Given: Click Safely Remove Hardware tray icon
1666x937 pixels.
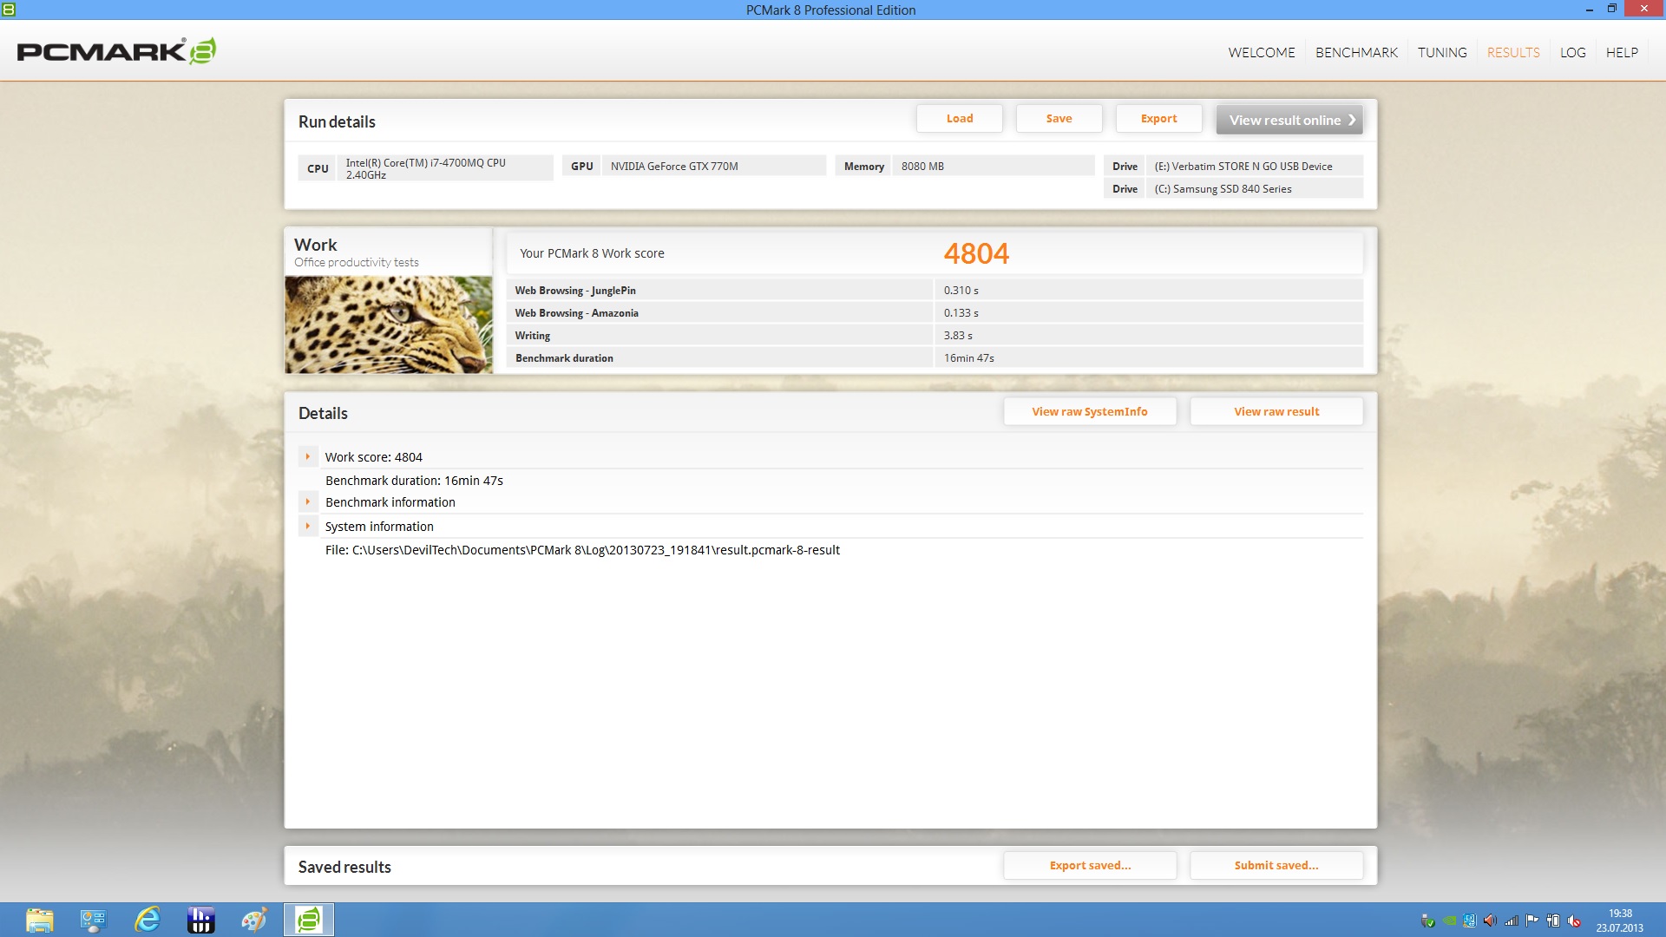Looking at the screenshot, I should [1428, 921].
